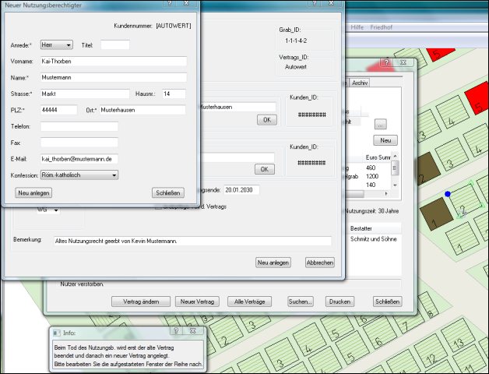The width and height of the screenshot is (489, 374).
Task: Click the Name field containing Mustermann
Action: (114, 77)
